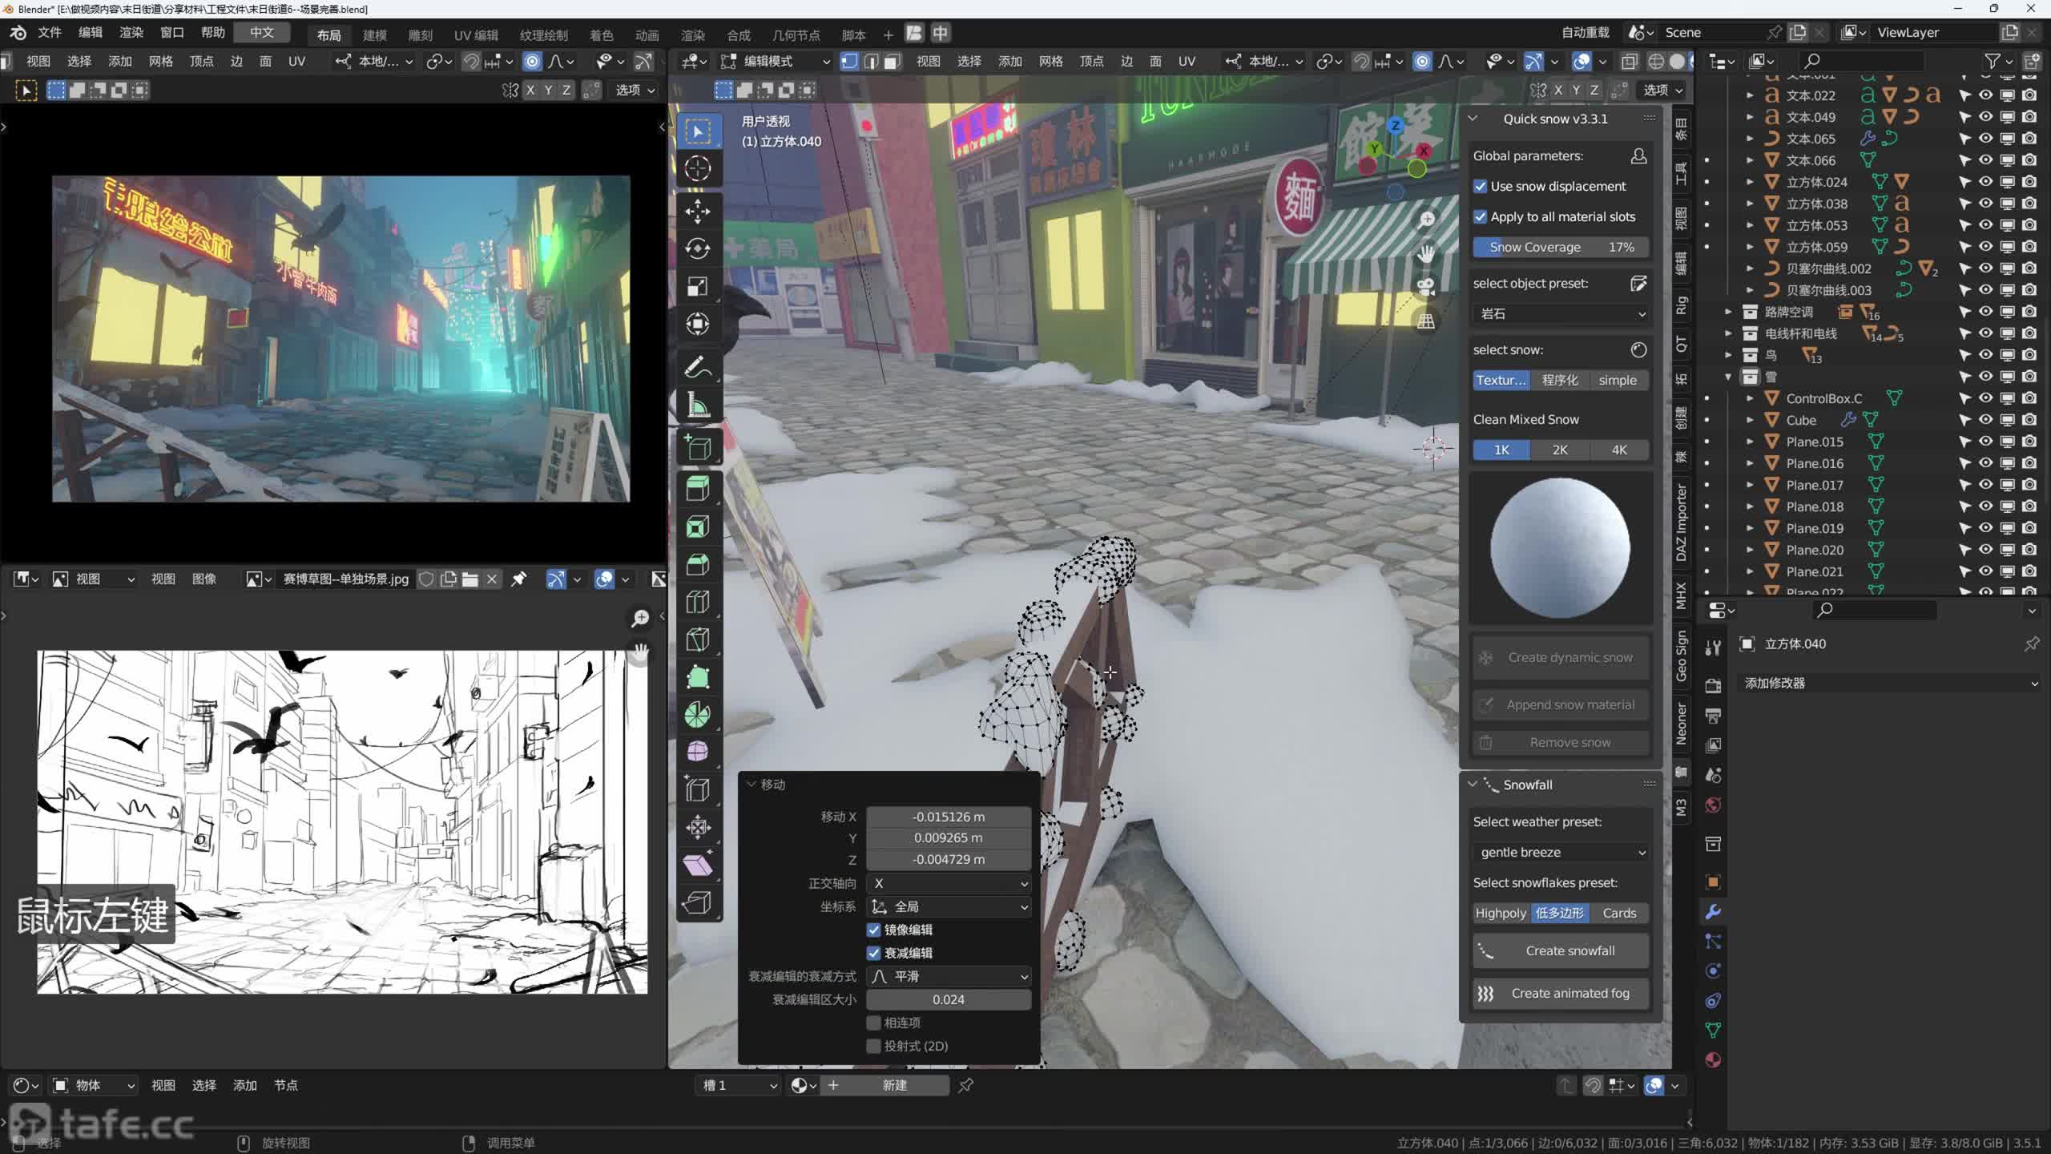Click 移动 X value field
Screen dimensions: 2051x1154
949,817
